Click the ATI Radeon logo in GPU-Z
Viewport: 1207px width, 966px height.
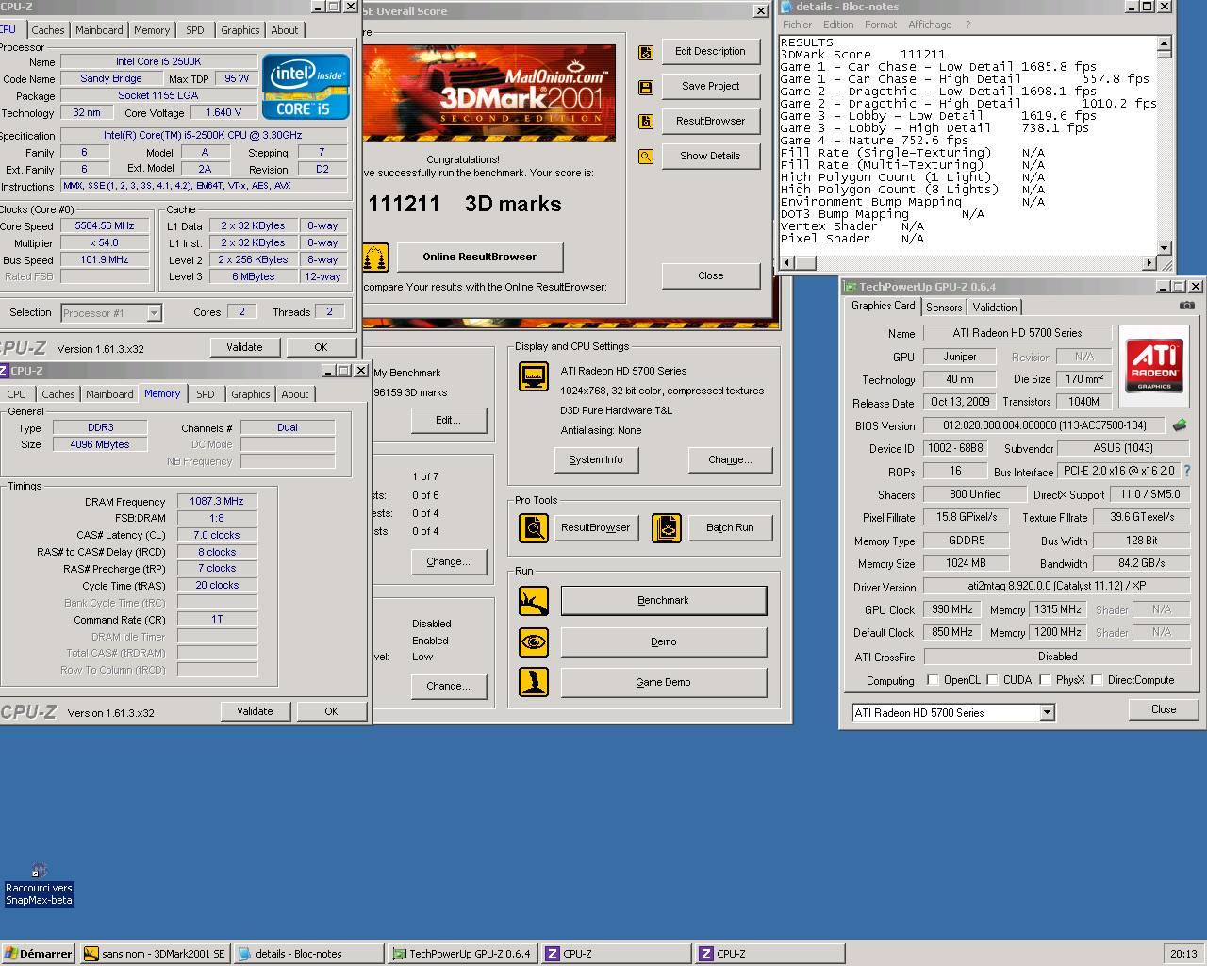click(1153, 366)
